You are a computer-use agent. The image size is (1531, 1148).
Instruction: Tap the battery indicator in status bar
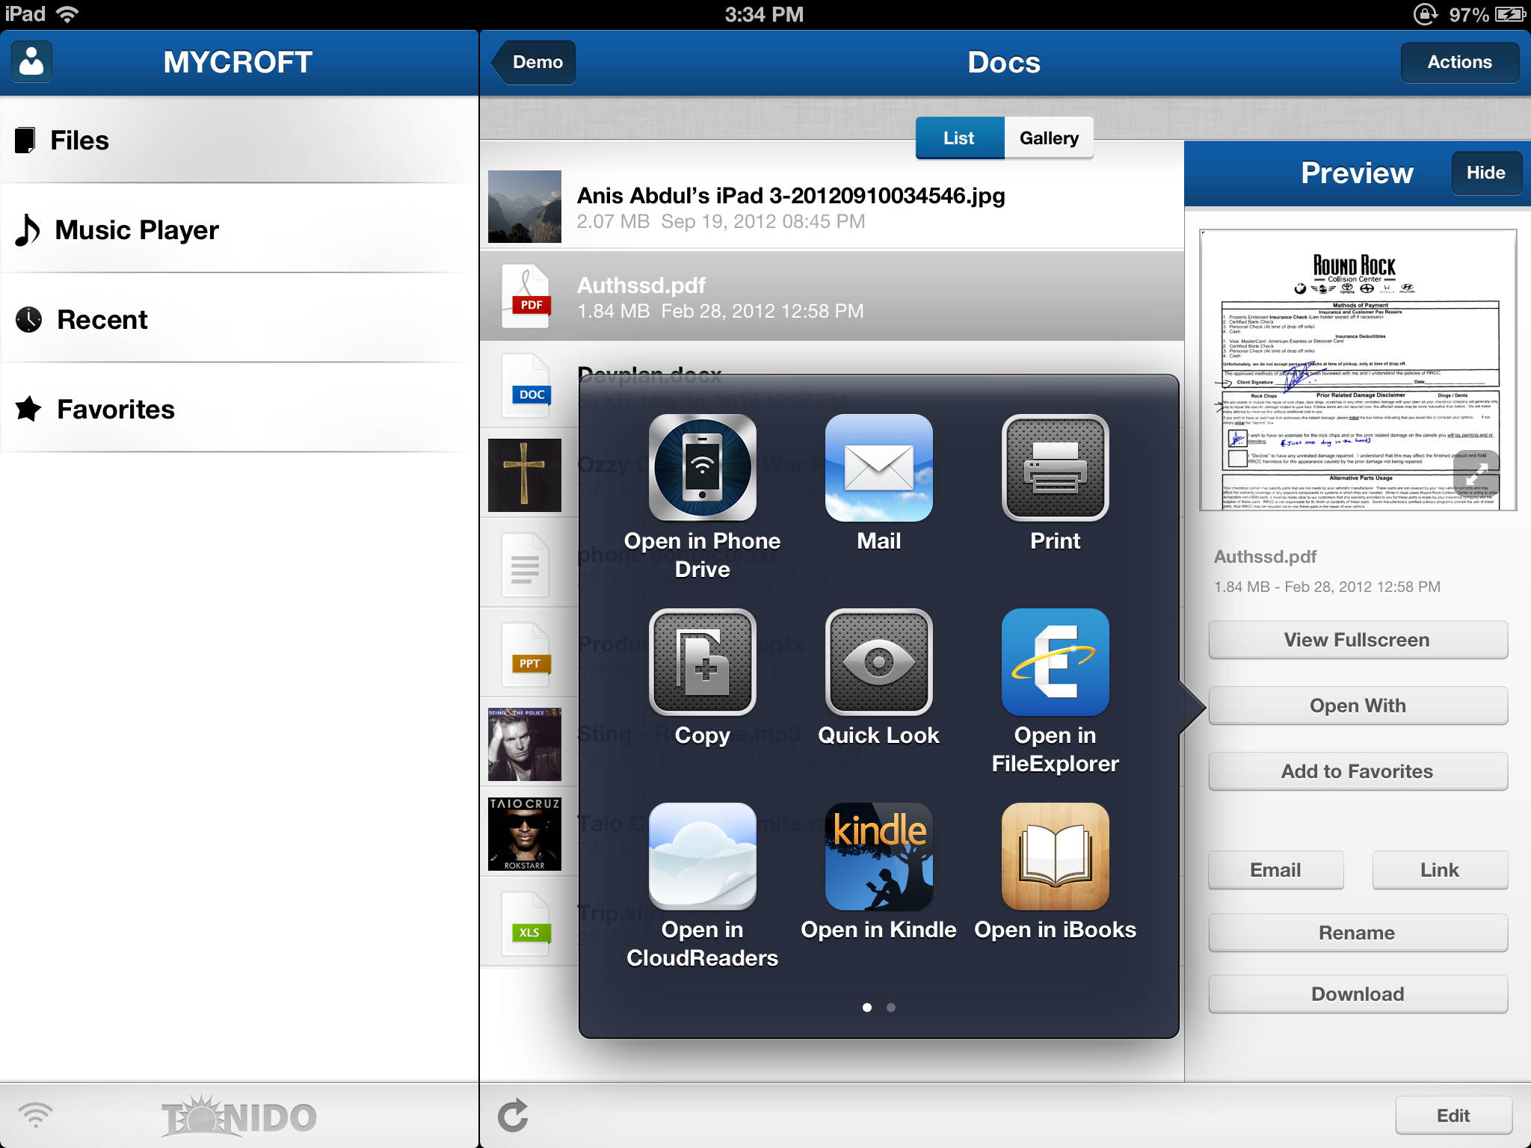coord(1511,14)
